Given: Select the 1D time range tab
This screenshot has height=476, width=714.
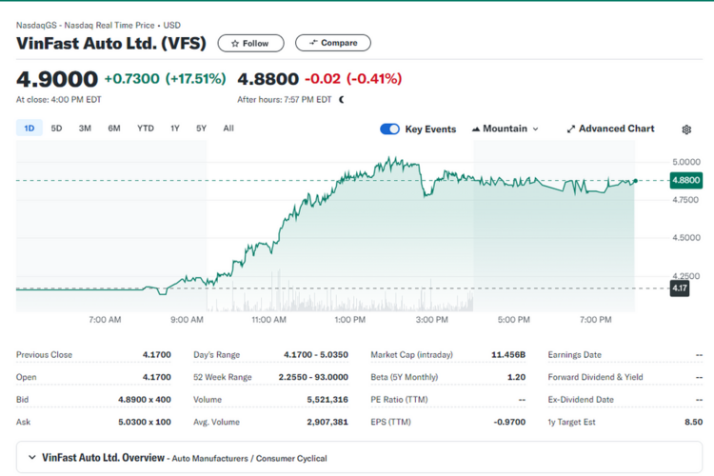Looking at the screenshot, I should pos(30,129).
